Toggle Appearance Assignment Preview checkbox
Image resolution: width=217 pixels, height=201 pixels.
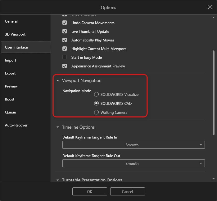[x=65, y=66]
